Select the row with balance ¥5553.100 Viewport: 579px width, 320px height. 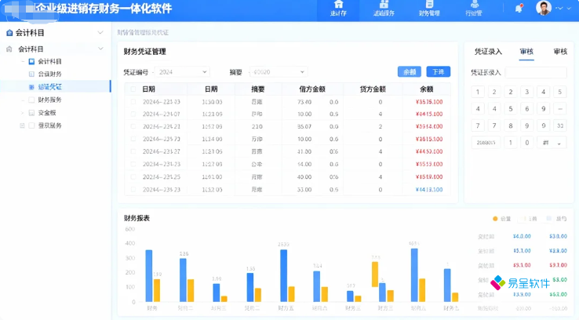[133, 164]
